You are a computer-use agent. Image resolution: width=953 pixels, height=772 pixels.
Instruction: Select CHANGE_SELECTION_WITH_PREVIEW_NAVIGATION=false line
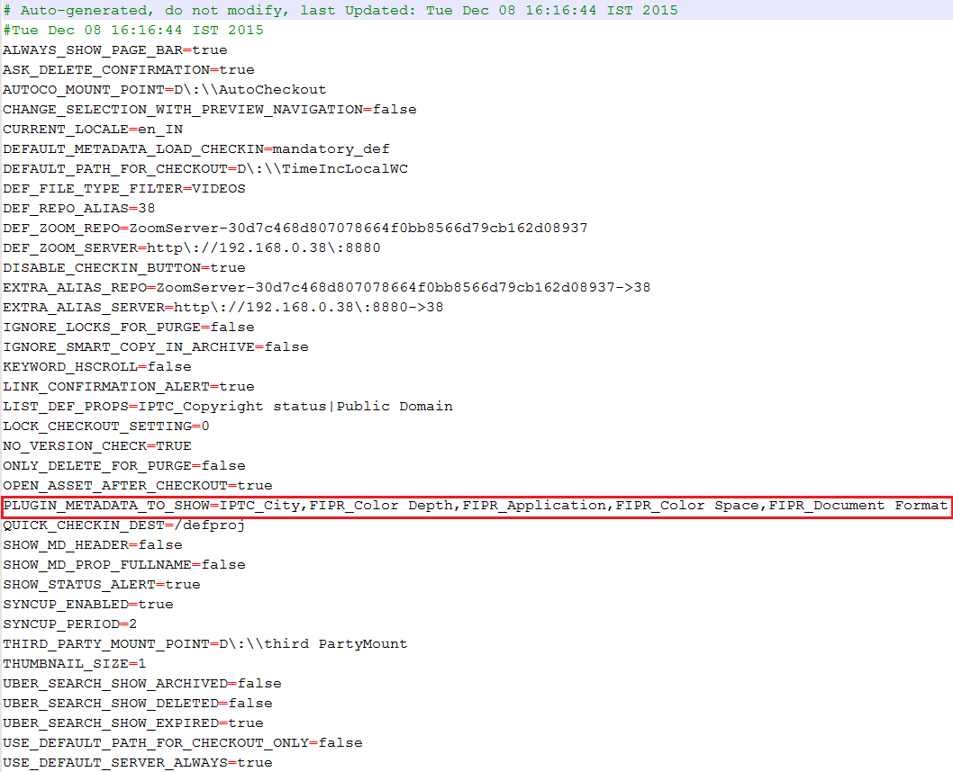pos(210,109)
